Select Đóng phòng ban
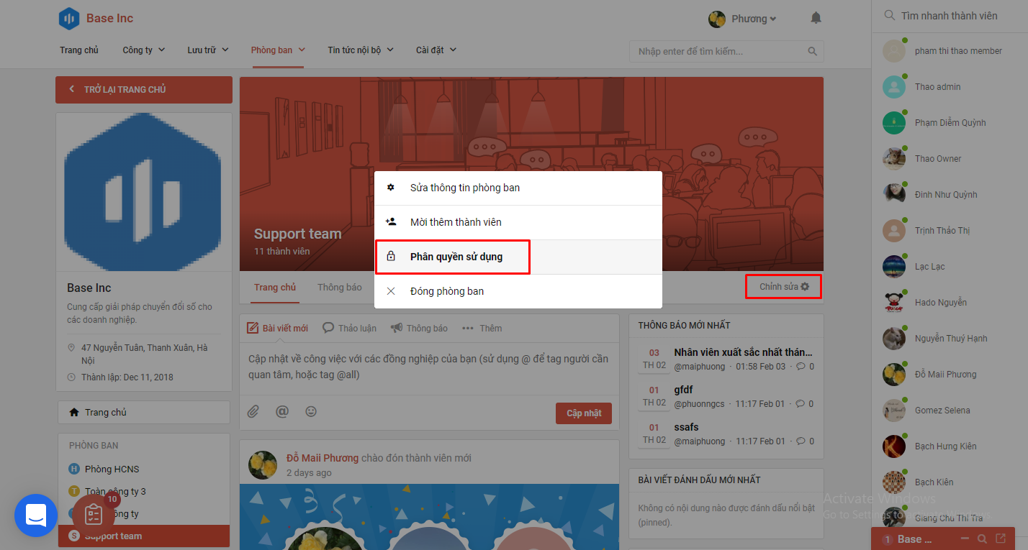The image size is (1028, 550). point(518,291)
